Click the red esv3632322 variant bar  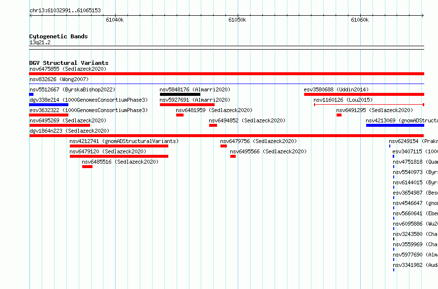[49, 115]
